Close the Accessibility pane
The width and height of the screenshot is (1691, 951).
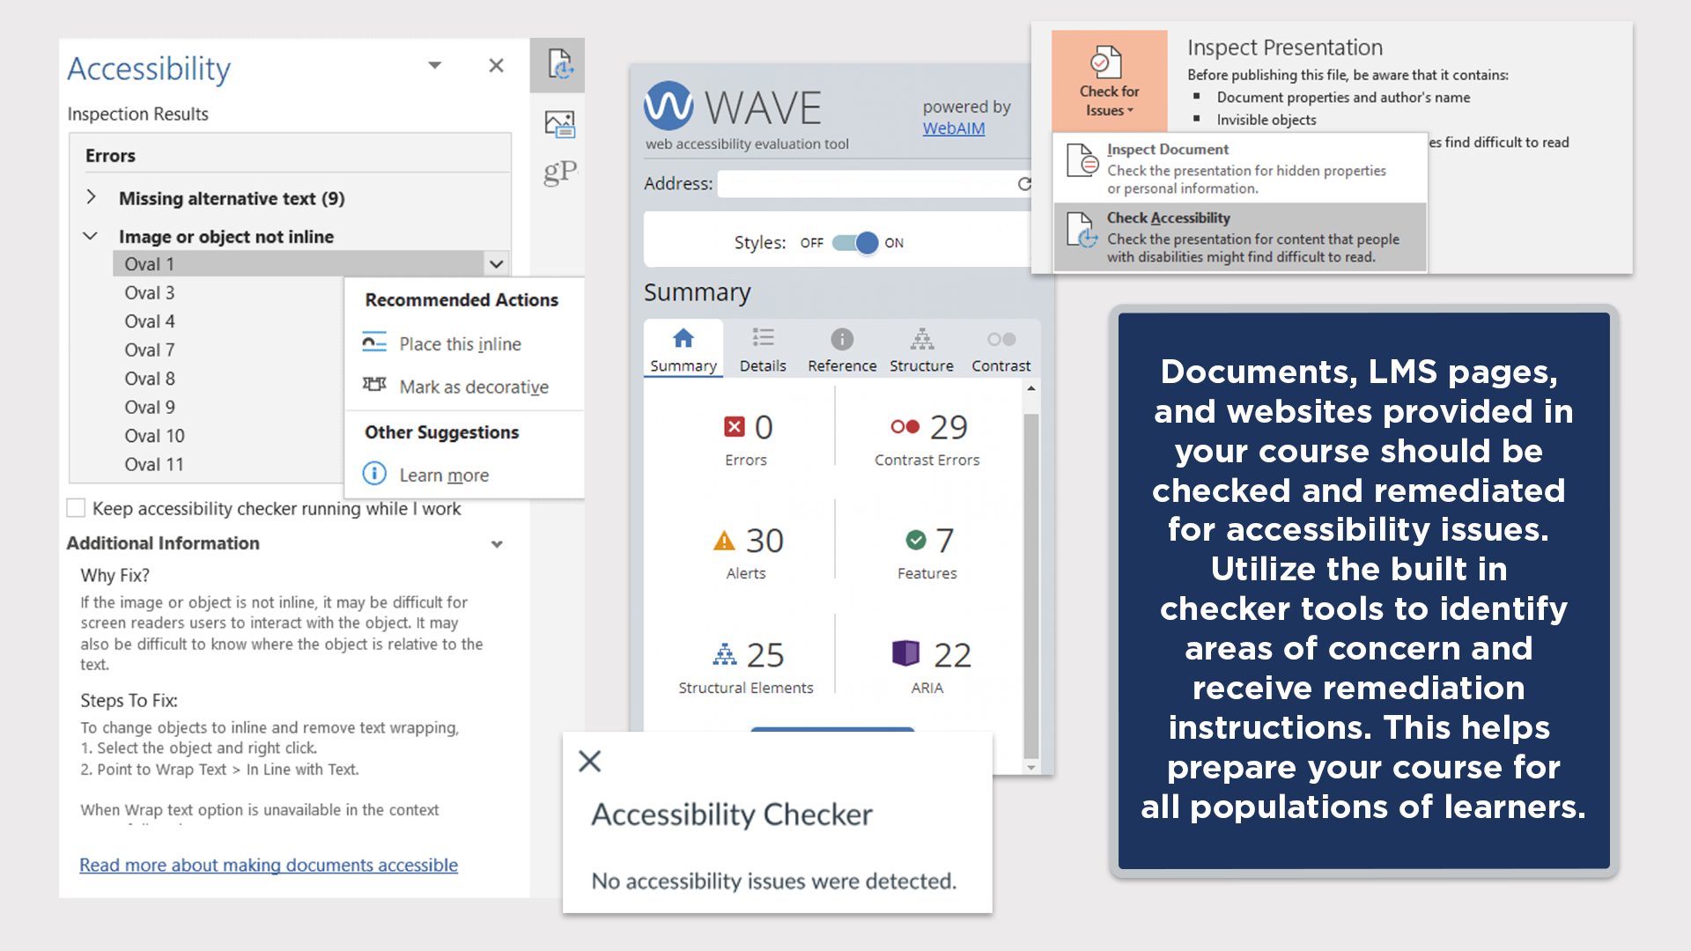(496, 65)
